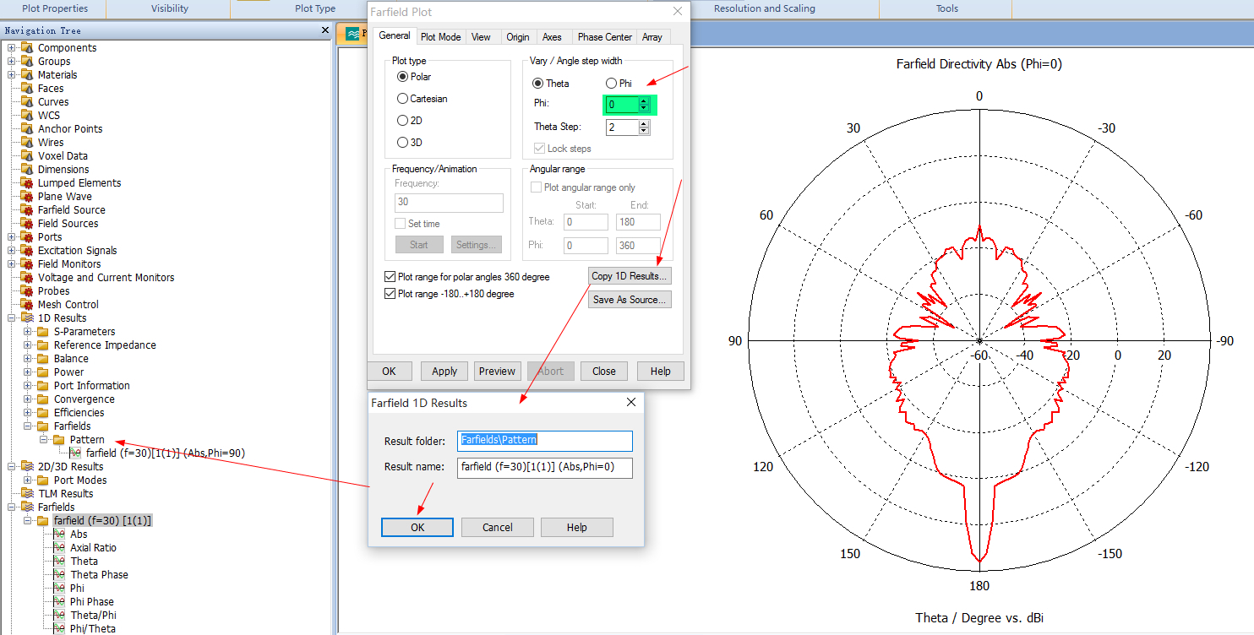Click the Excitation Signals folder icon
1254x635 pixels.
click(27, 251)
